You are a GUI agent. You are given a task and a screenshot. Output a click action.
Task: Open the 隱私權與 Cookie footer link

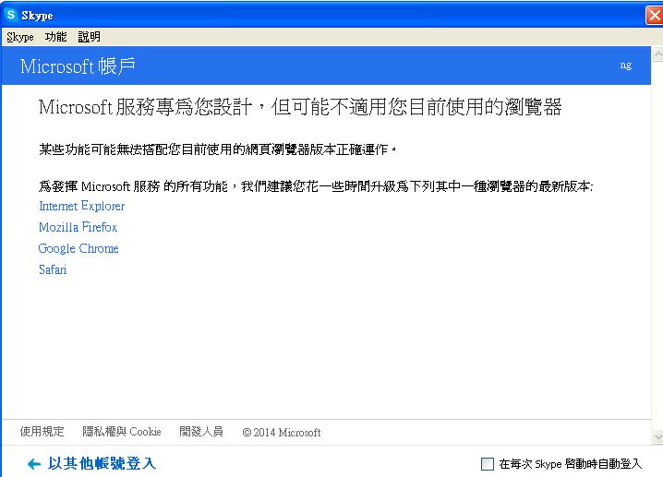[x=122, y=432]
